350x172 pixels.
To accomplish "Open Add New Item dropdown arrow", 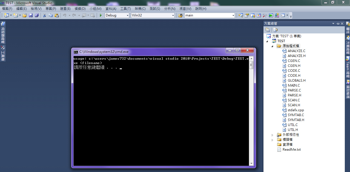I will click(x=20, y=15).
